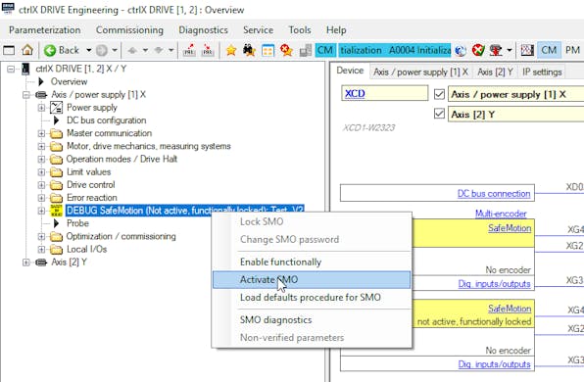This screenshot has width=584, height=382.
Task: Select DC bus configuration in the tree
Action: pyautogui.click(x=106, y=120)
